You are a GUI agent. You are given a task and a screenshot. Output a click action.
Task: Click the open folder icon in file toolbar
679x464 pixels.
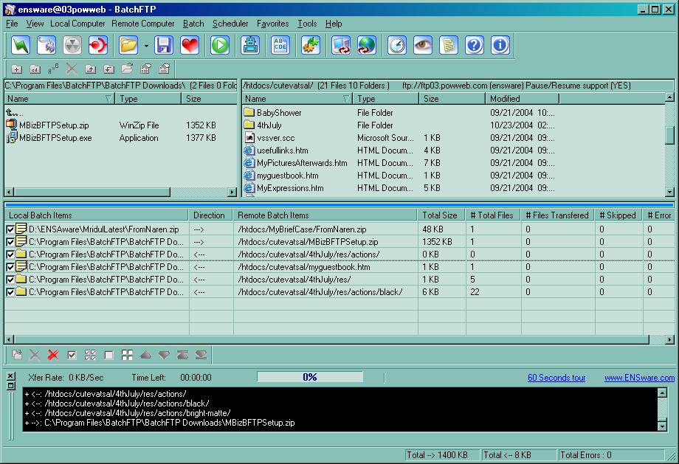(127, 69)
